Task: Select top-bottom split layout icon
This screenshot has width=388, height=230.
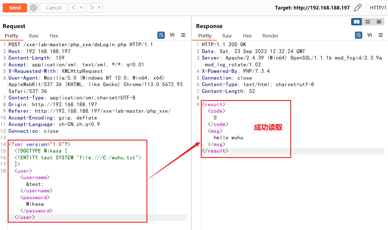Action: pos(368,22)
